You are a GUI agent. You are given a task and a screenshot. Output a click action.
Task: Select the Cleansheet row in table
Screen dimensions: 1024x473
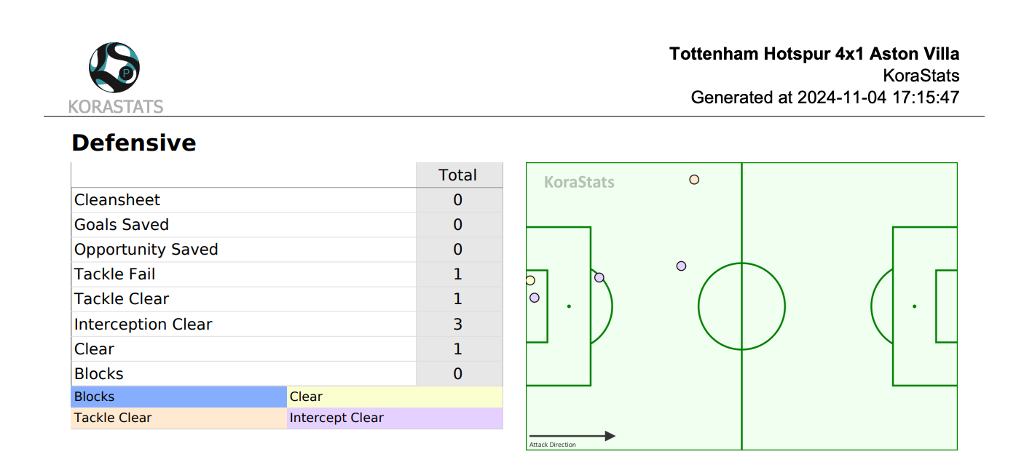[x=287, y=200]
